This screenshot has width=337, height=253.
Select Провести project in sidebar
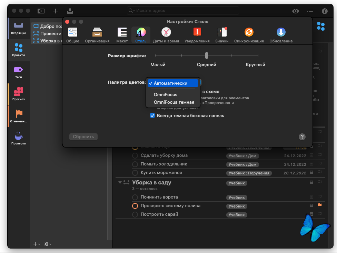[x=47, y=33]
